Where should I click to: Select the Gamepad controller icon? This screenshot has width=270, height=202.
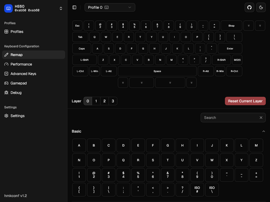6,83
